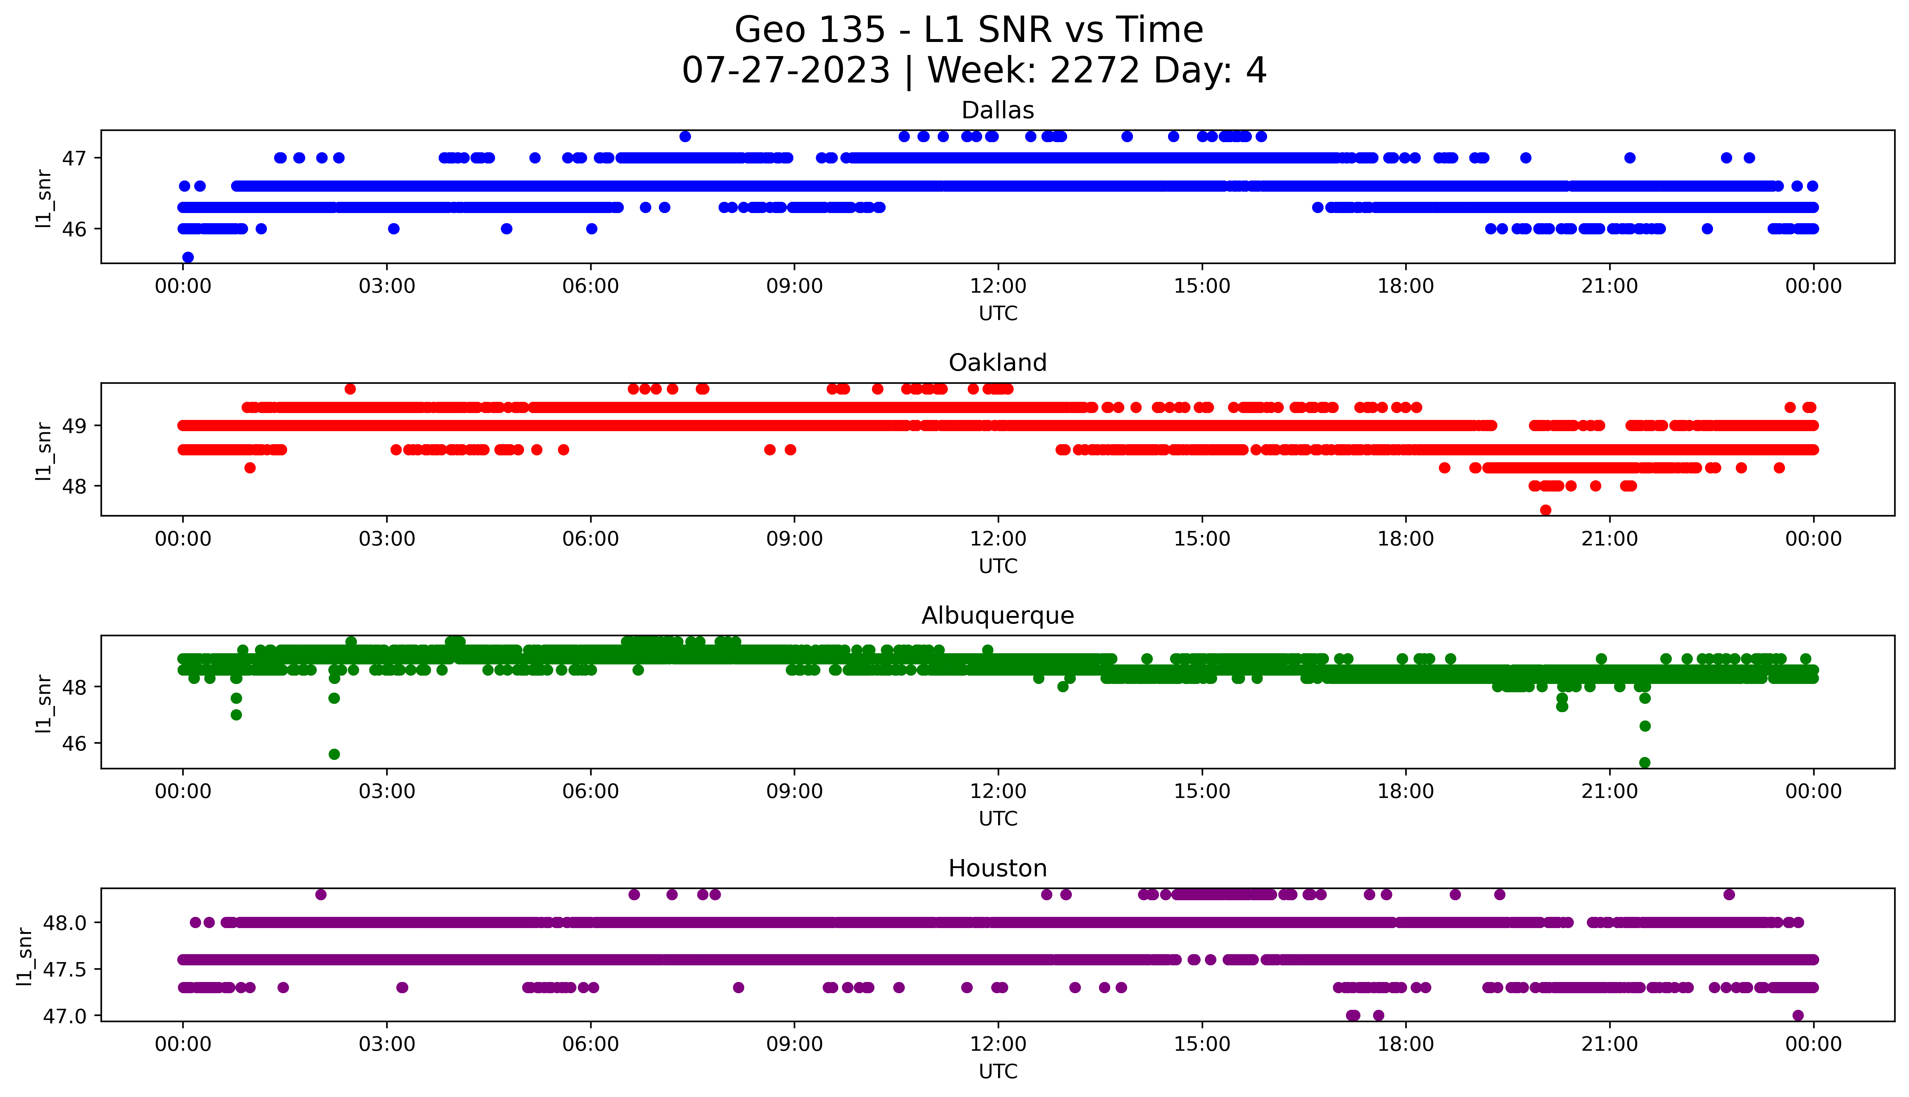Viewport: 1909px width, 1097px height.
Task: Click the '07-27-2023 | Week: 2272 Day: 4' subtitle
Action: pos(975,71)
